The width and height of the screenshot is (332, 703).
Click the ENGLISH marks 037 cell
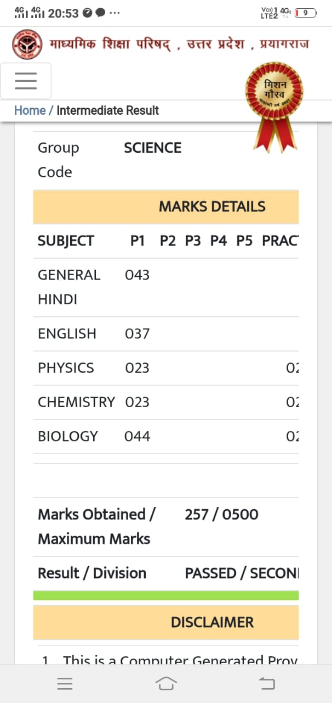pyautogui.click(x=137, y=334)
